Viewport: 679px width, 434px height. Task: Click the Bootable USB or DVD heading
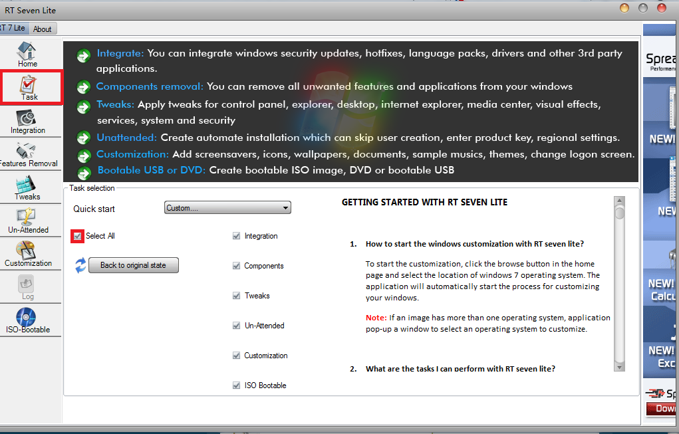click(x=152, y=170)
